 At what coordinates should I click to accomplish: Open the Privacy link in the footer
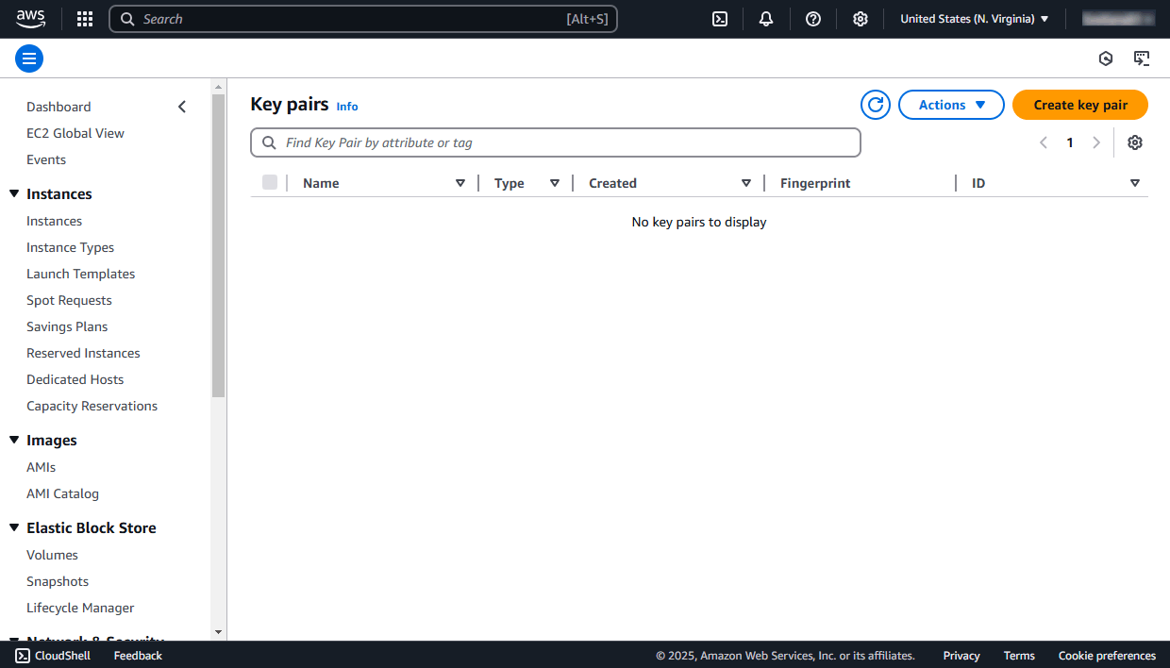coord(961,655)
